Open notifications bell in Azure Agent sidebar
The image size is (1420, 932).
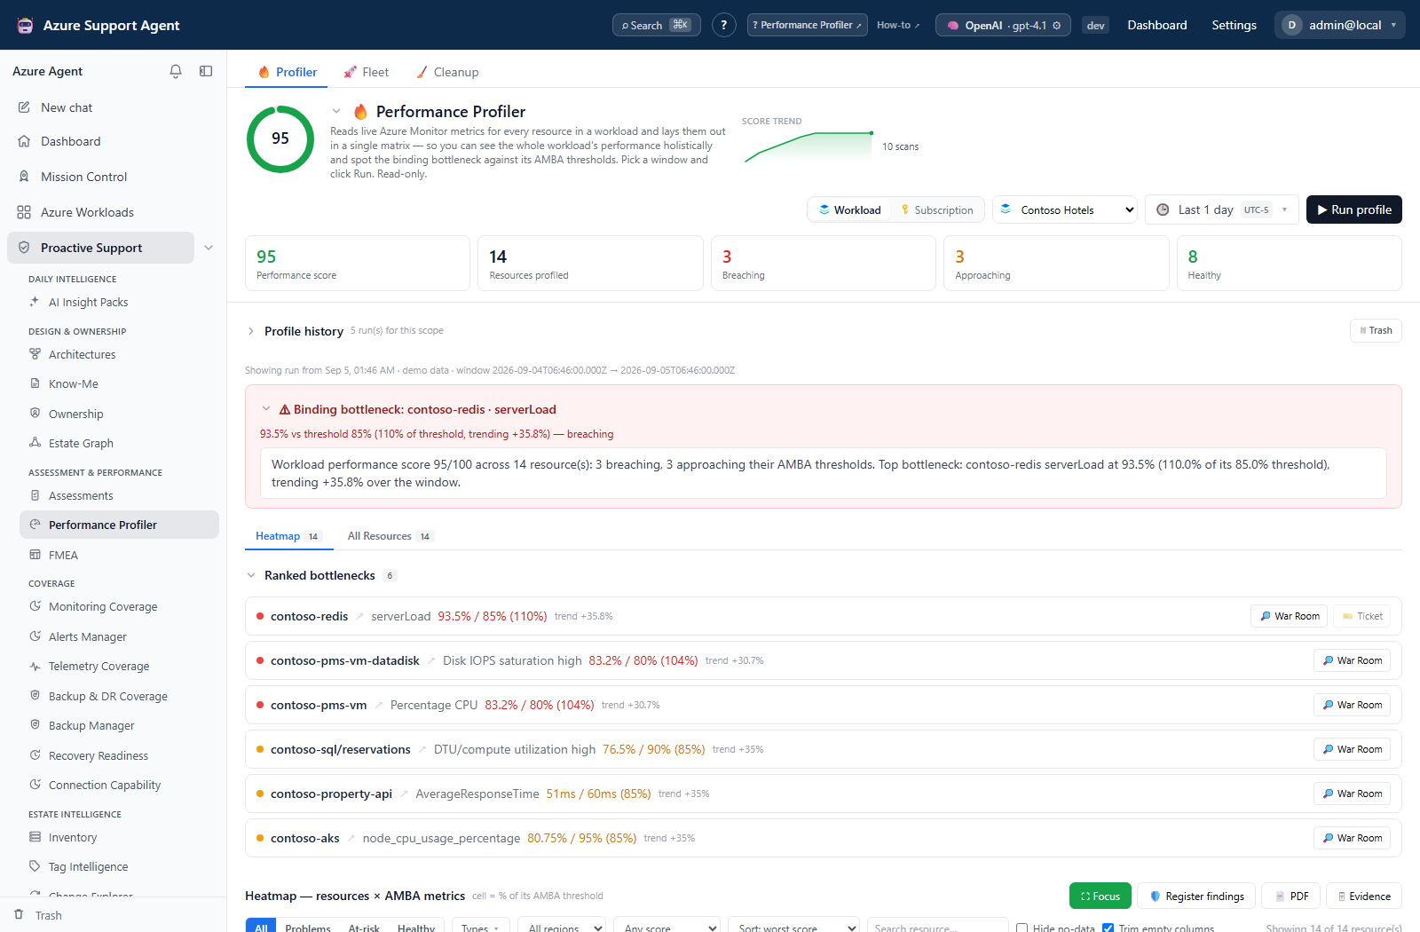[176, 71]
